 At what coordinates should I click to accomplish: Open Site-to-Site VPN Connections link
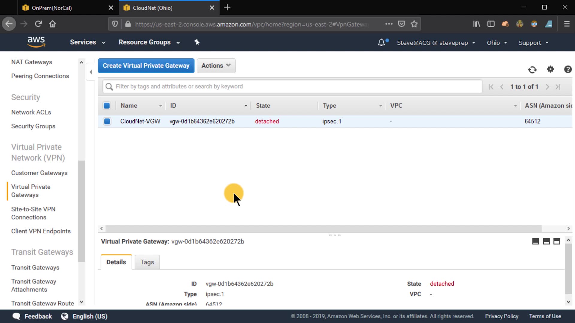coord(33,213)
